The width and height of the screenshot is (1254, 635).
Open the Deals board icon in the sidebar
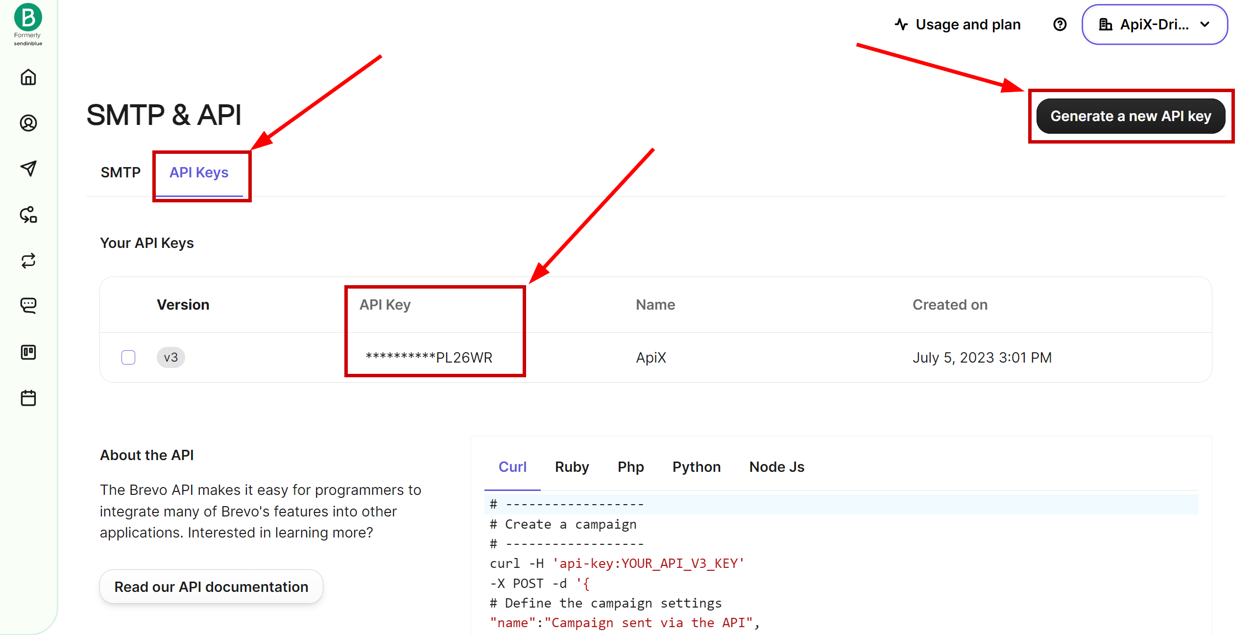coord(28,352)
